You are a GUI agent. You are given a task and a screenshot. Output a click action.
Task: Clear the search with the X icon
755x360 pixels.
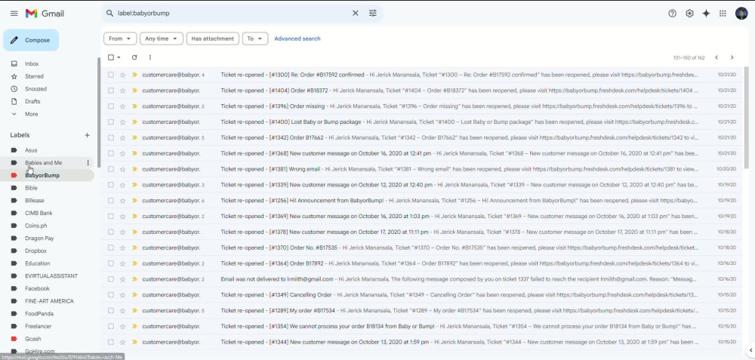tap(356, 14)
